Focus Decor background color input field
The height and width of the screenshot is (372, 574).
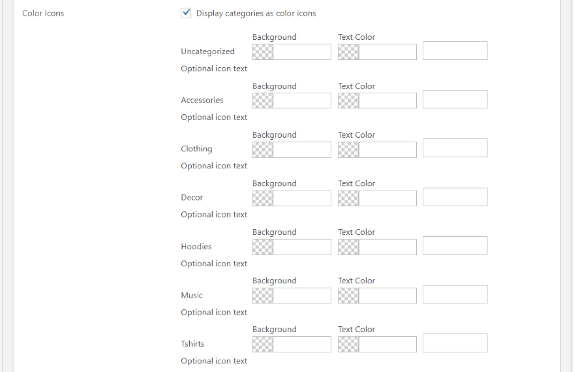(x=302, y=198)
